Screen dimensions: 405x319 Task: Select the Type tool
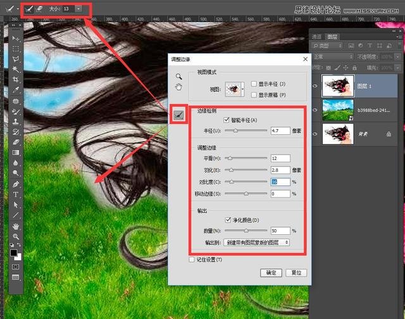tap(16, 194)
